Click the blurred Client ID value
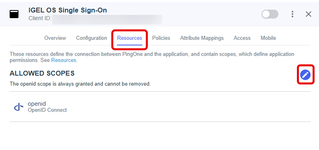Screen dimensions: 319x150 107,20
